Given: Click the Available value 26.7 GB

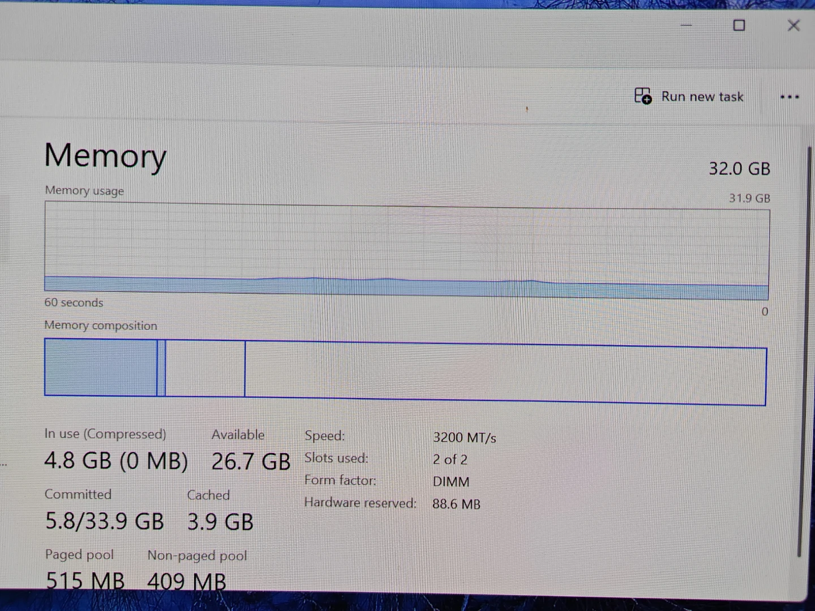Looking at the screenshot, I should pyautogui.click(x=251, y=462).
